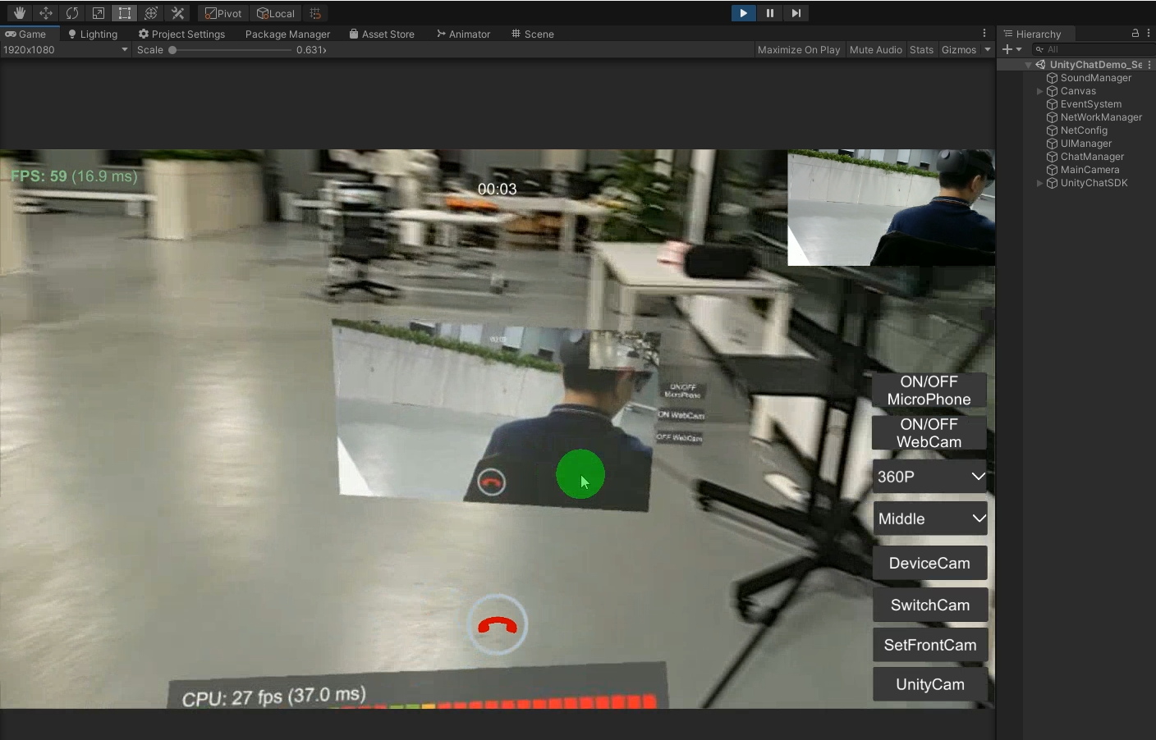1156x740 pixels.
Task: Open the 360P resolution dropdown
Action: pyautogui.click(x=929, y=477)
